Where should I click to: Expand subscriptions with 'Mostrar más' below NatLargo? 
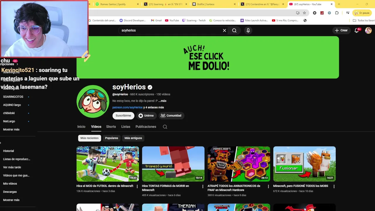coord(11,130)
